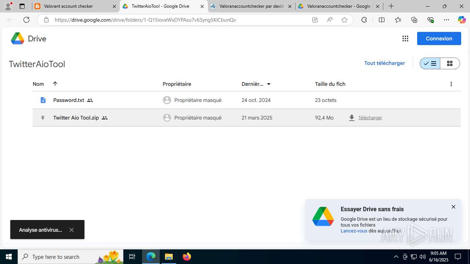The height and width of the screenshot is (264, 470).
Task: Click the Lancez-vous link
Action: coord(354,231)
